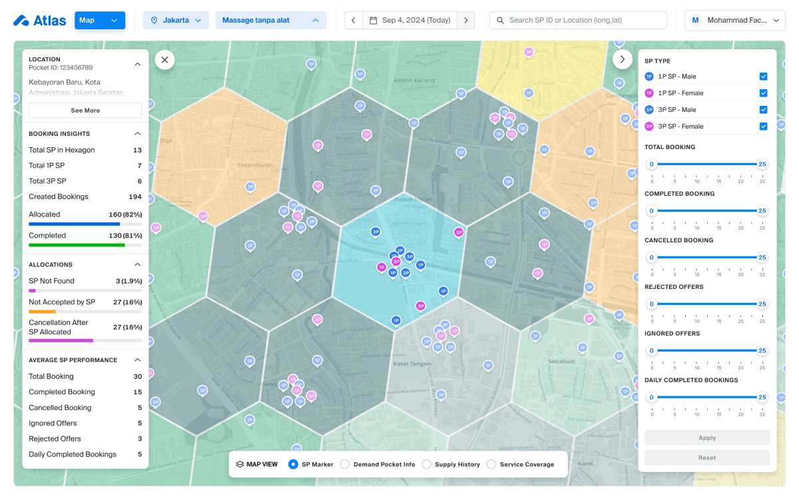Uncheck the 3P SP - Female checkbox

point(763,126)
